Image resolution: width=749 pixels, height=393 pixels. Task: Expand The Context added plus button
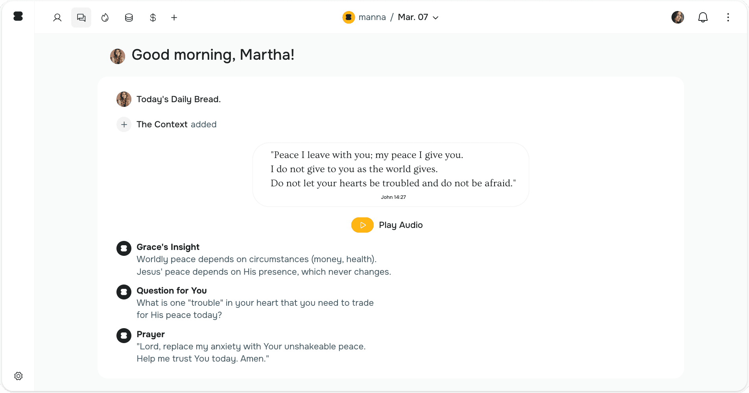[x=124, y=125]
